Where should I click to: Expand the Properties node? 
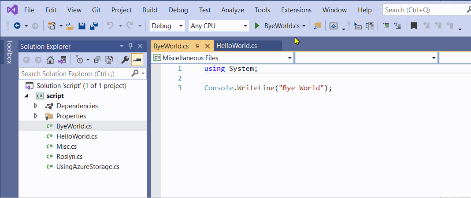tap(35, 116)
